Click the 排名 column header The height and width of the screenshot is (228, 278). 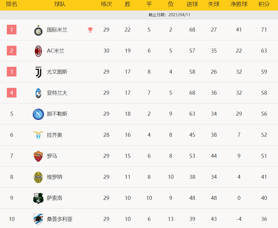click(12, 4)
